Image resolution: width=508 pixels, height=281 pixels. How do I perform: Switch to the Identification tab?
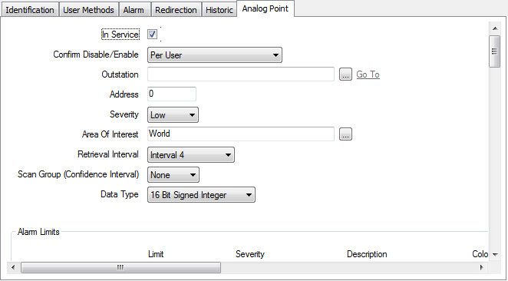tap(30, 10)
